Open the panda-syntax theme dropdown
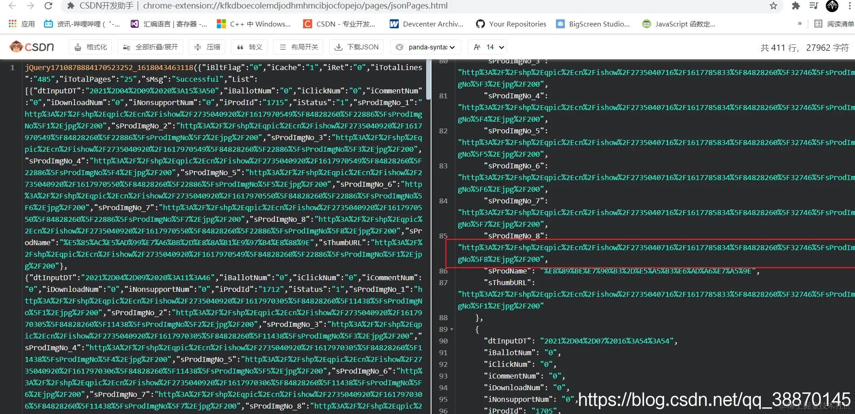Viewport: 855px width, 414px height. pyautogui.click(x=426, y=47)
